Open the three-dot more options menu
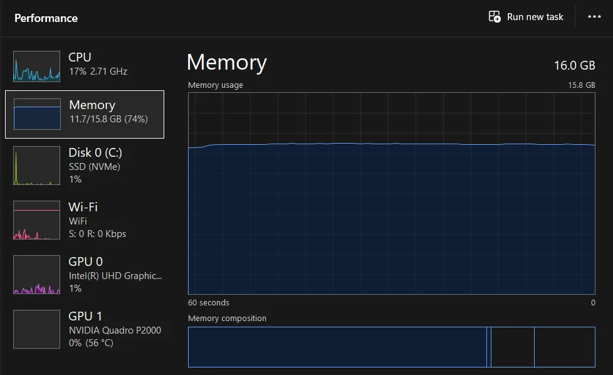 pyautogui.click(x=594, y=17)
